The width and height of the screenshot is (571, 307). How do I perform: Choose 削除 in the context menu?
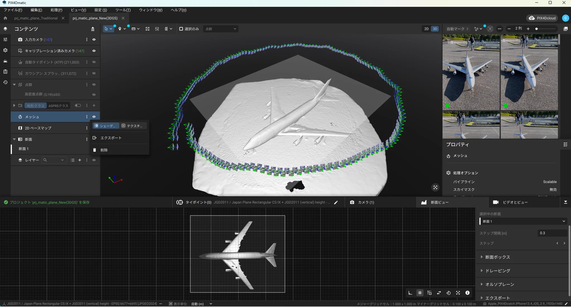120,150
